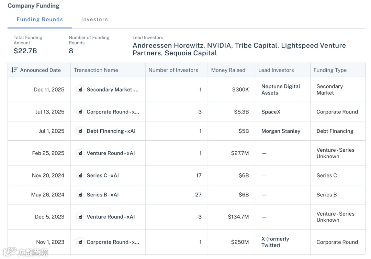Image resolution: width=371 pixels, height=259 pixels.
Task: Open Series B - xAI transaction
Action: pos(103,195)
